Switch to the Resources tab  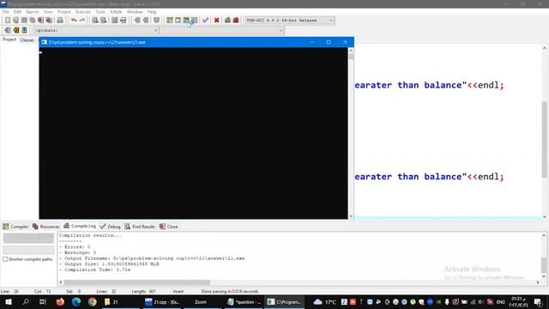[45, 227]
